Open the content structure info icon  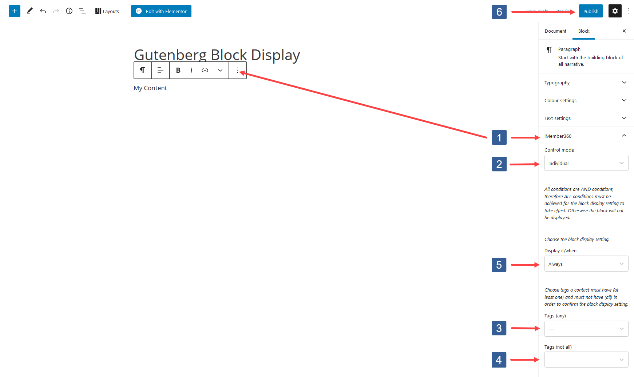tap(69, 11)
